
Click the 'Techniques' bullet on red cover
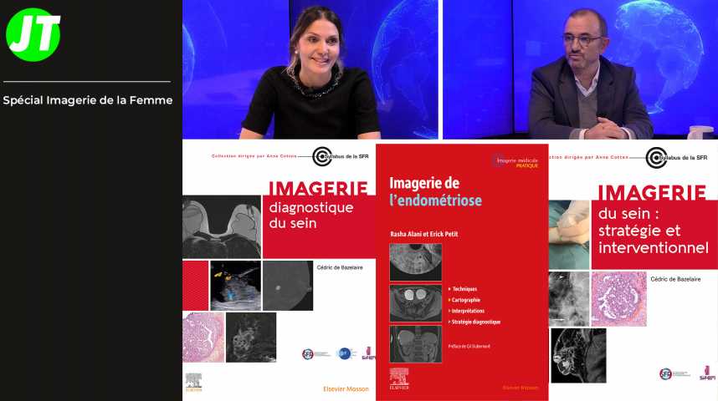(x=463, y=289)
